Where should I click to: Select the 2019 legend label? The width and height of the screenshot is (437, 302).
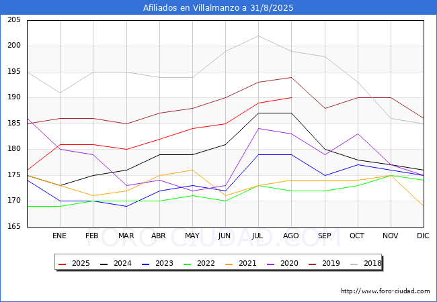[x=331, y=263]
